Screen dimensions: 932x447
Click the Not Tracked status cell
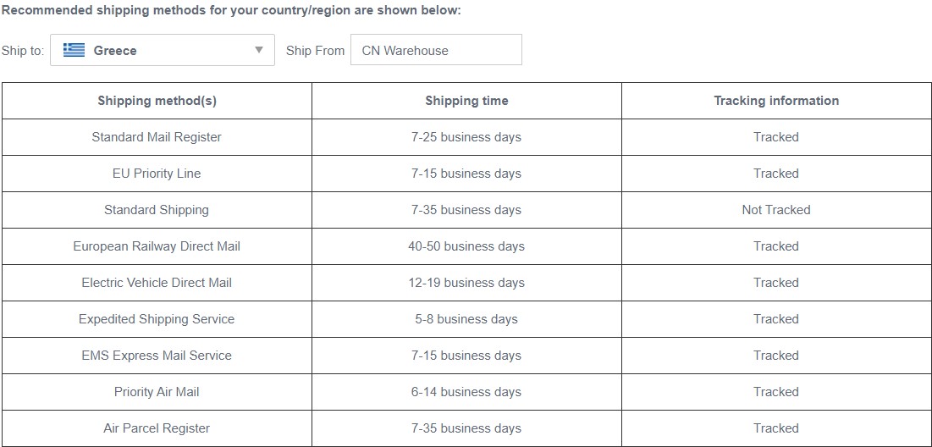776,210
